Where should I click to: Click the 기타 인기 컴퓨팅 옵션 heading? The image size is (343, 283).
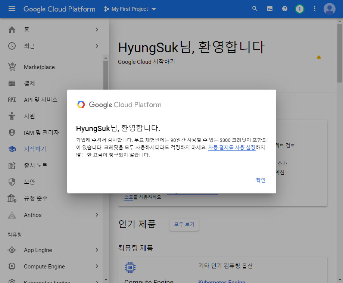coord(225,266)
